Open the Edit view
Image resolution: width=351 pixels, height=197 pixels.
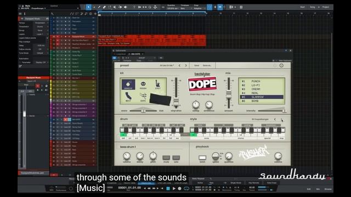(309, 189)
